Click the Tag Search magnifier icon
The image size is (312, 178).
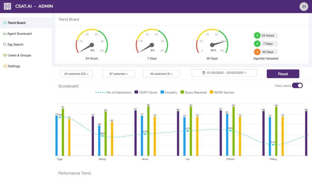pyautogui.click(x=5, y=44)
